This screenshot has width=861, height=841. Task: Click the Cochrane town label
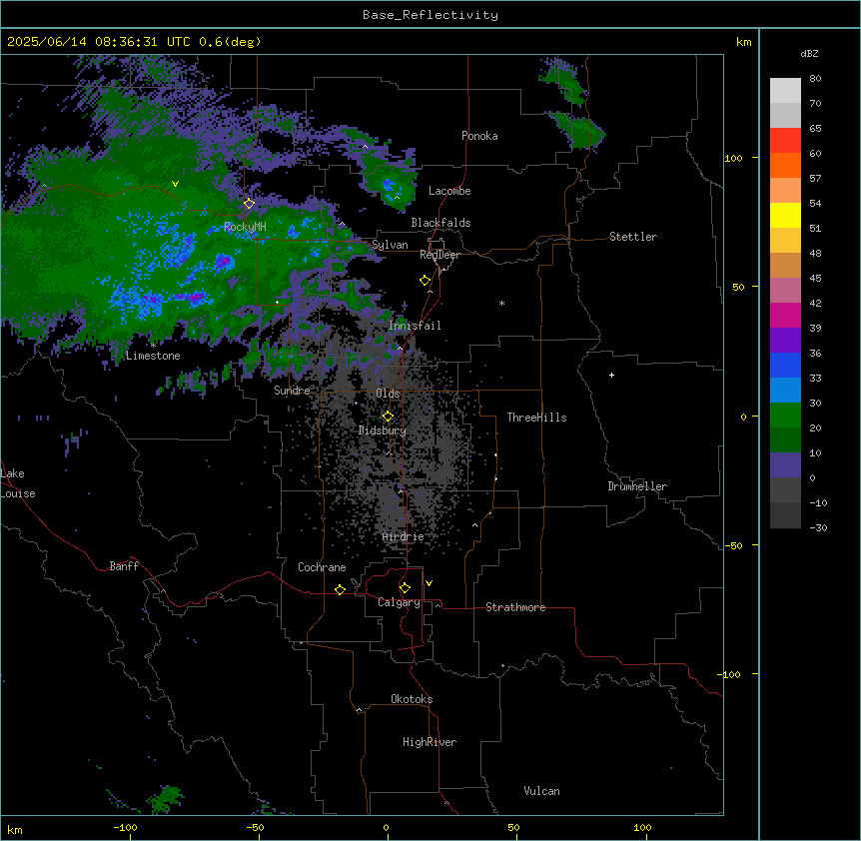pyautogui.click(x=322, y=567)
